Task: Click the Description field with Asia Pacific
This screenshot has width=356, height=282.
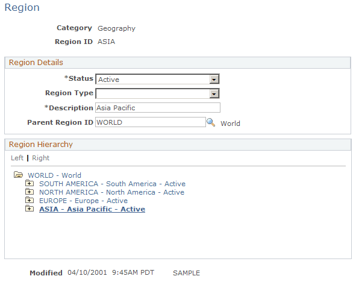Action: coord(158,108)
